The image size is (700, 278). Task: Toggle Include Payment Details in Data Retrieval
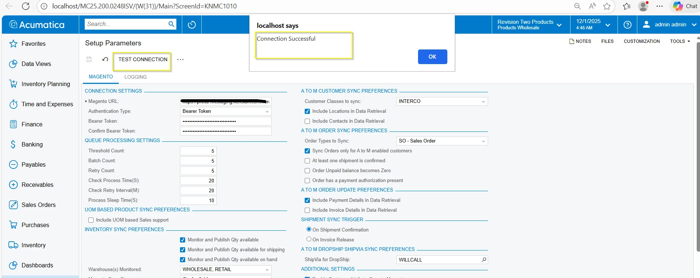pyautogui.click(x=307, y=200)
